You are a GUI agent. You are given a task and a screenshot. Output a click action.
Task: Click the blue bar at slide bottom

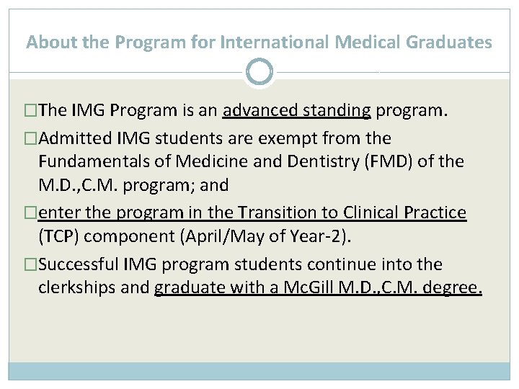[x=259, y=370]
